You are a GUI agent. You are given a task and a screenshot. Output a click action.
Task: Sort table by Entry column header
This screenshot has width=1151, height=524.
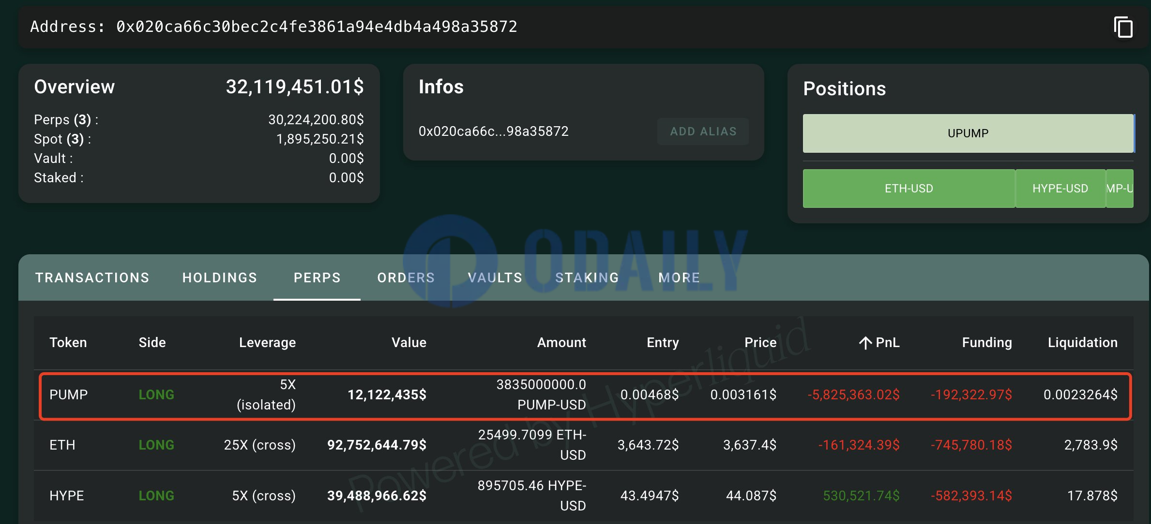click(x=663, y=343)
